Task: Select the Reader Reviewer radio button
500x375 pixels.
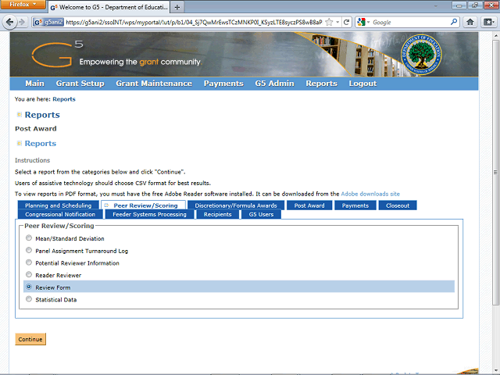Action: click(29, 274)
